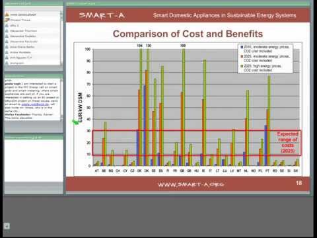Click the tall green PT bar in chart
317x238 pixels.
269,121
